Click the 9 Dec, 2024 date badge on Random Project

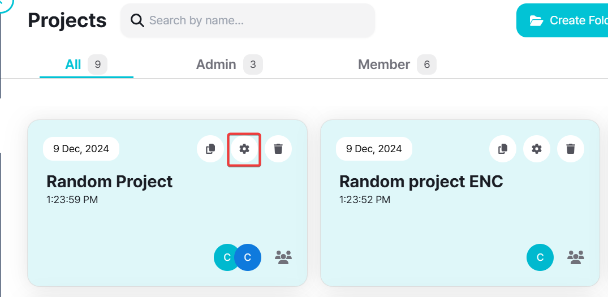point(81,149)
